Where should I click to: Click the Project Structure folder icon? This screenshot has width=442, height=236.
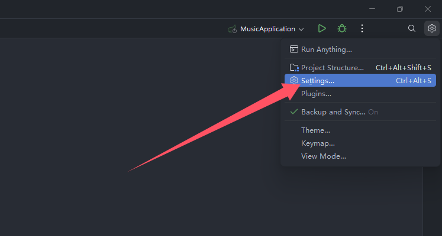pos(294,68)
